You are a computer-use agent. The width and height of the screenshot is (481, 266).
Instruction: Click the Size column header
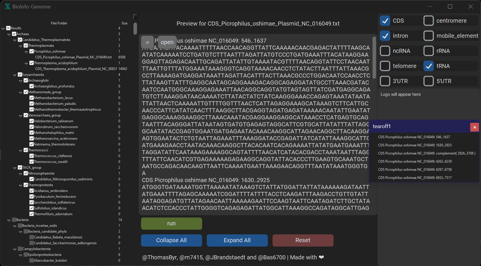[124, 23]
